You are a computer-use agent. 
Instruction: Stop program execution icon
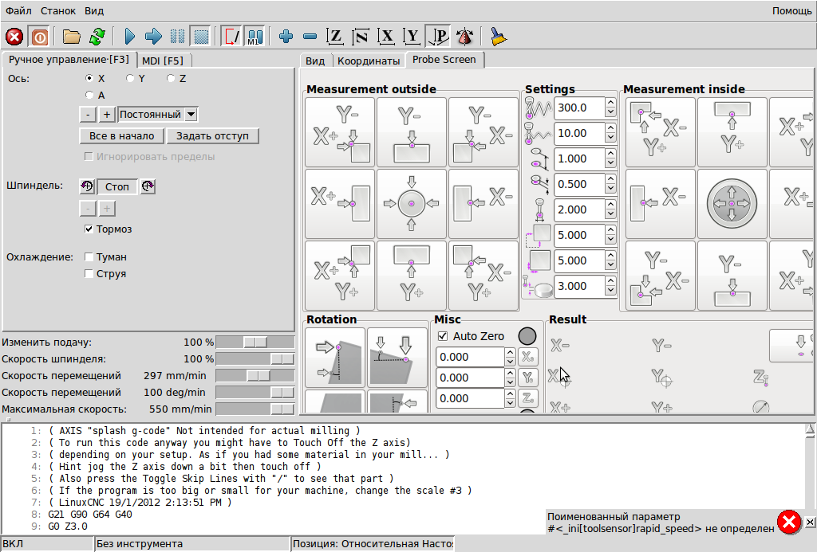[201, 37]
